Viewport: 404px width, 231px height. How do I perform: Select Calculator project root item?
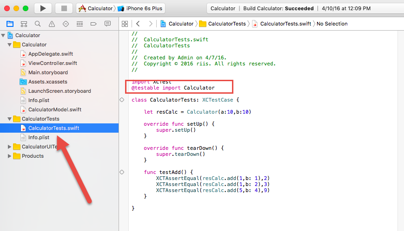pos(27,35)
